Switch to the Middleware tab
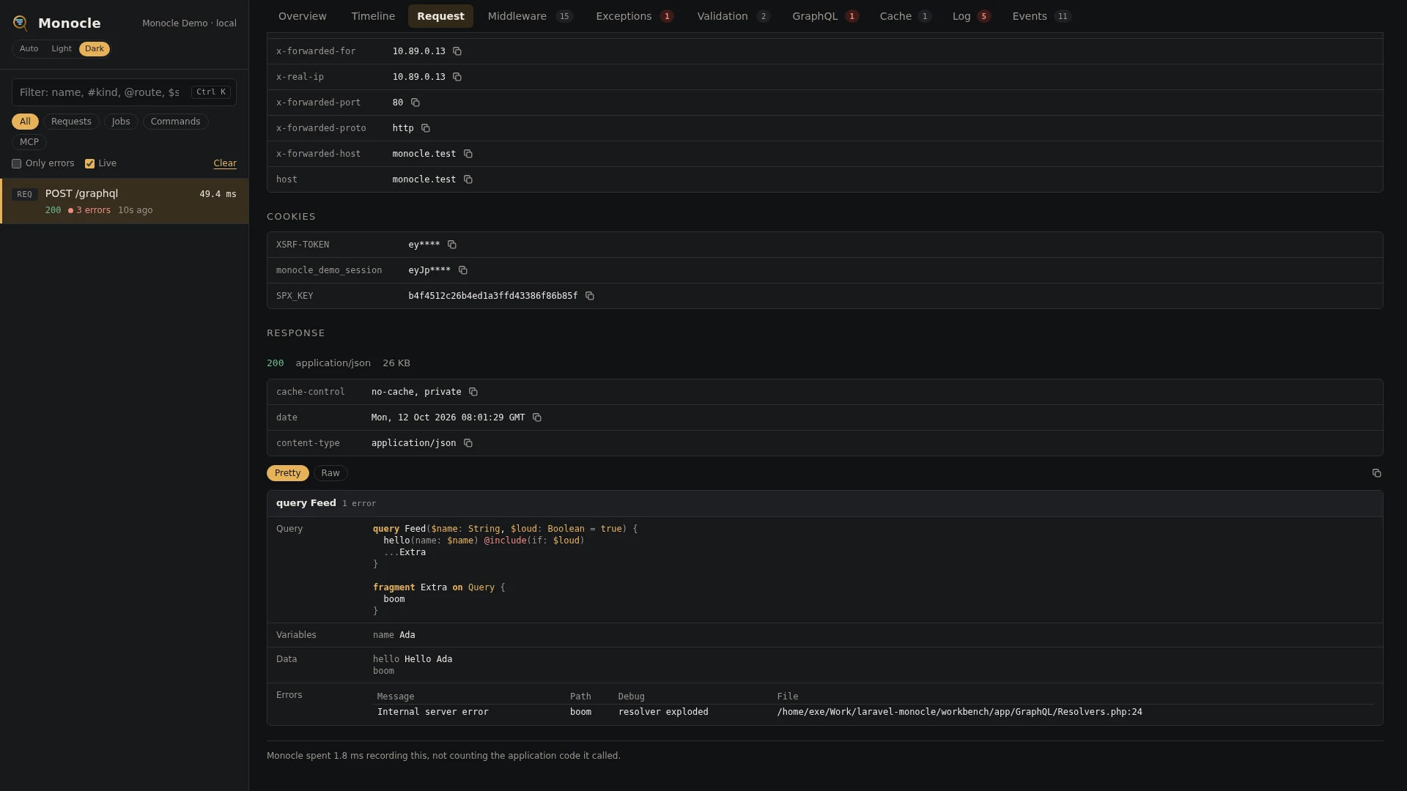Viewport: 1407px width, 791px height. [x=530, y=16]
